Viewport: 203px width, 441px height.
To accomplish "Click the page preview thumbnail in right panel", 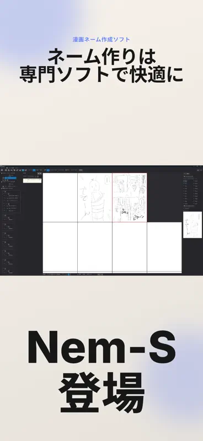I will click(193, 225).
